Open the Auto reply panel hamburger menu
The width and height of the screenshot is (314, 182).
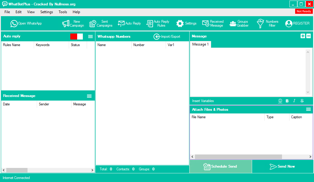[x=91, y=37]
